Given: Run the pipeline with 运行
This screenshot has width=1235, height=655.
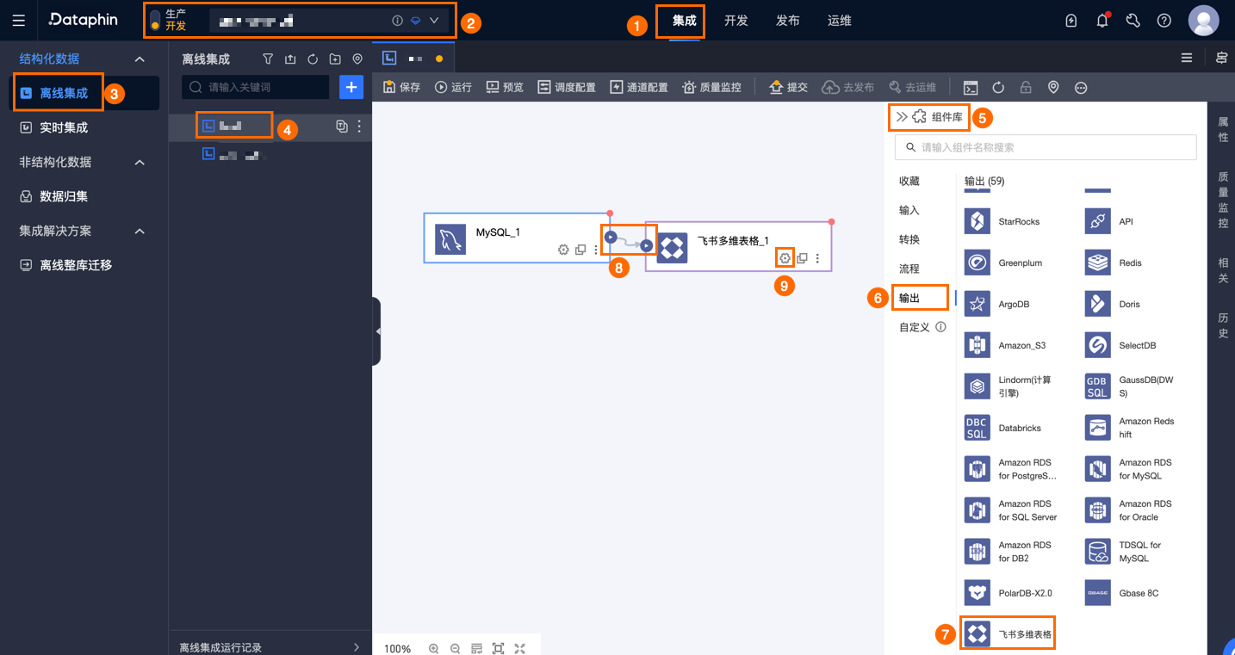Looking at the screenshot, I should click(x=453, y=87).
